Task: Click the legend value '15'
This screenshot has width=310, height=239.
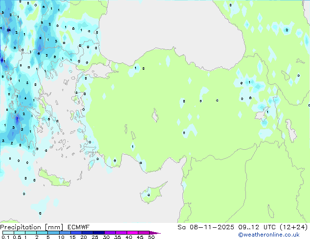Action: coord(72,237)
